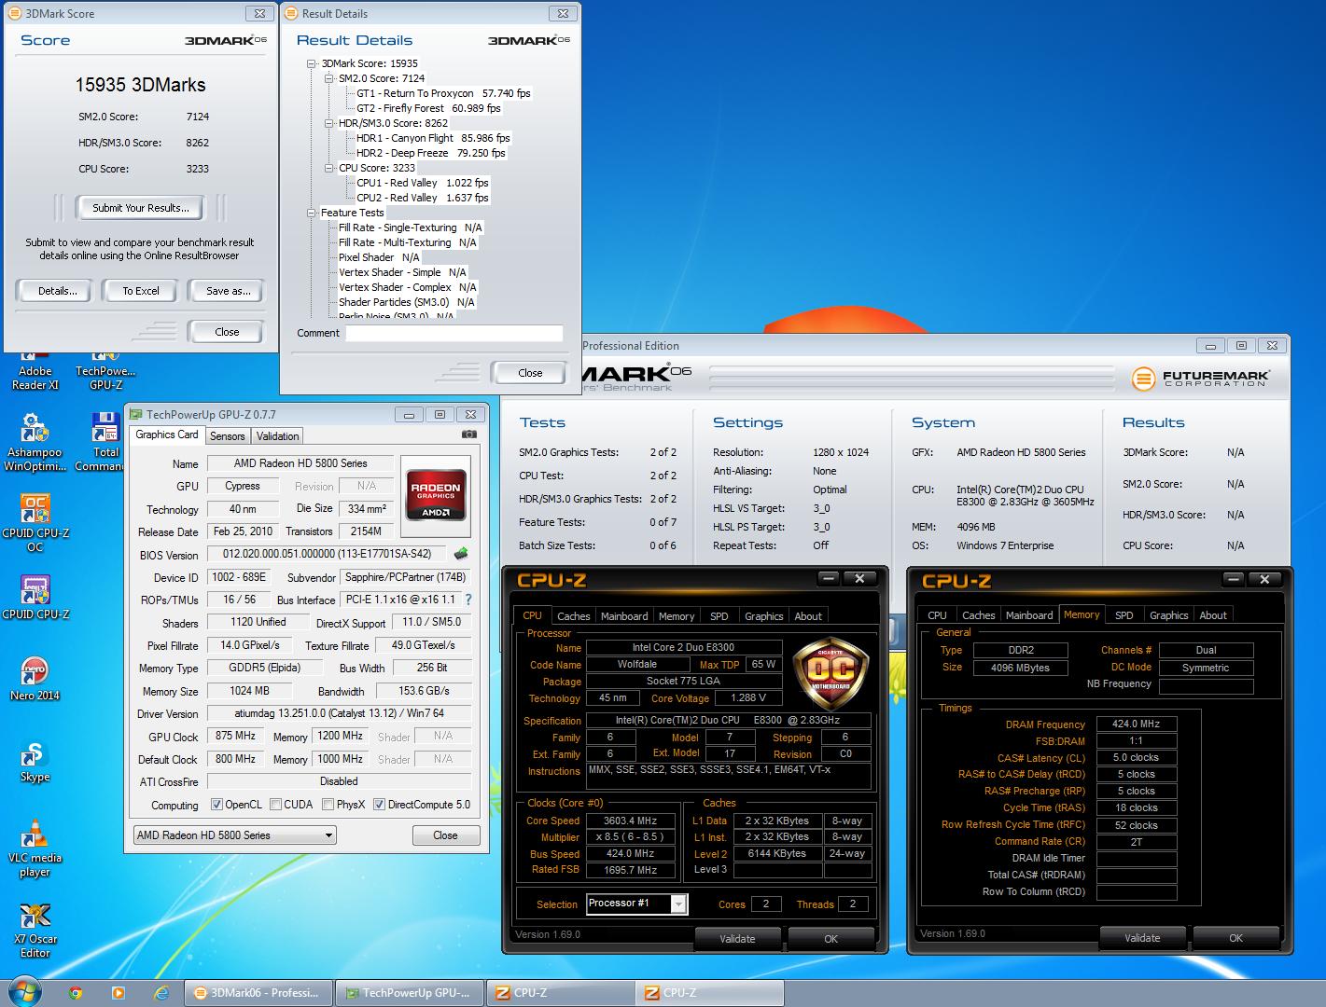
Task: Toggle the DirectCompute 5.0 checkbox
Action: click(x=380, y=805)
